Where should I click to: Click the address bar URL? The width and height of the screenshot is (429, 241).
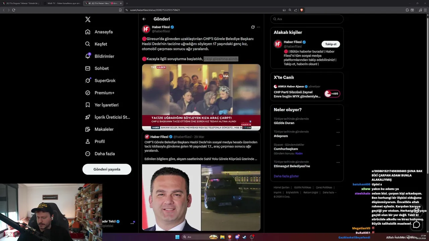coord(155,10)
